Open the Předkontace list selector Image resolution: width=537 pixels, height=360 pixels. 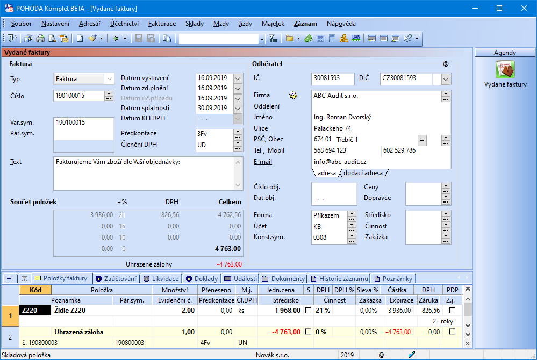238,132
